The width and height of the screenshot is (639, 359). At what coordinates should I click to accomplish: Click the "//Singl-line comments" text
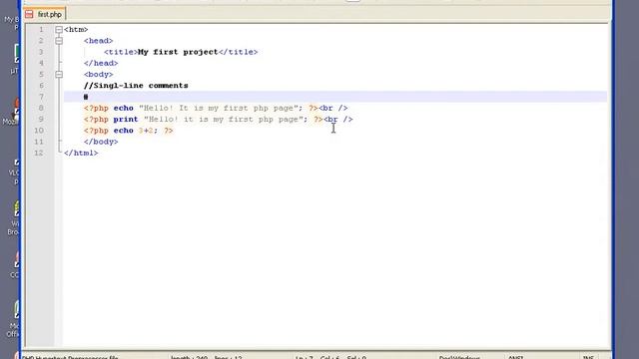[x=136, y=86]
